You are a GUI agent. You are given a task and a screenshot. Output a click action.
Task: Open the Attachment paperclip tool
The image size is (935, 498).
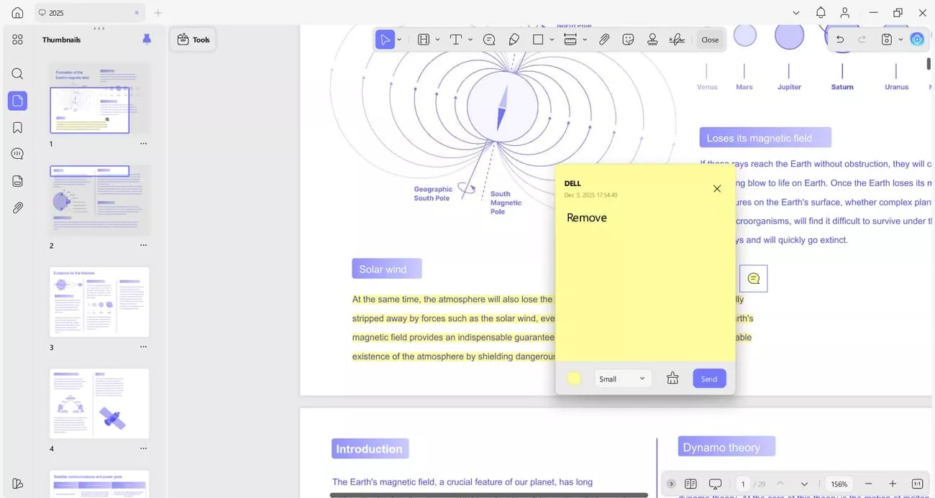point(604,40)
